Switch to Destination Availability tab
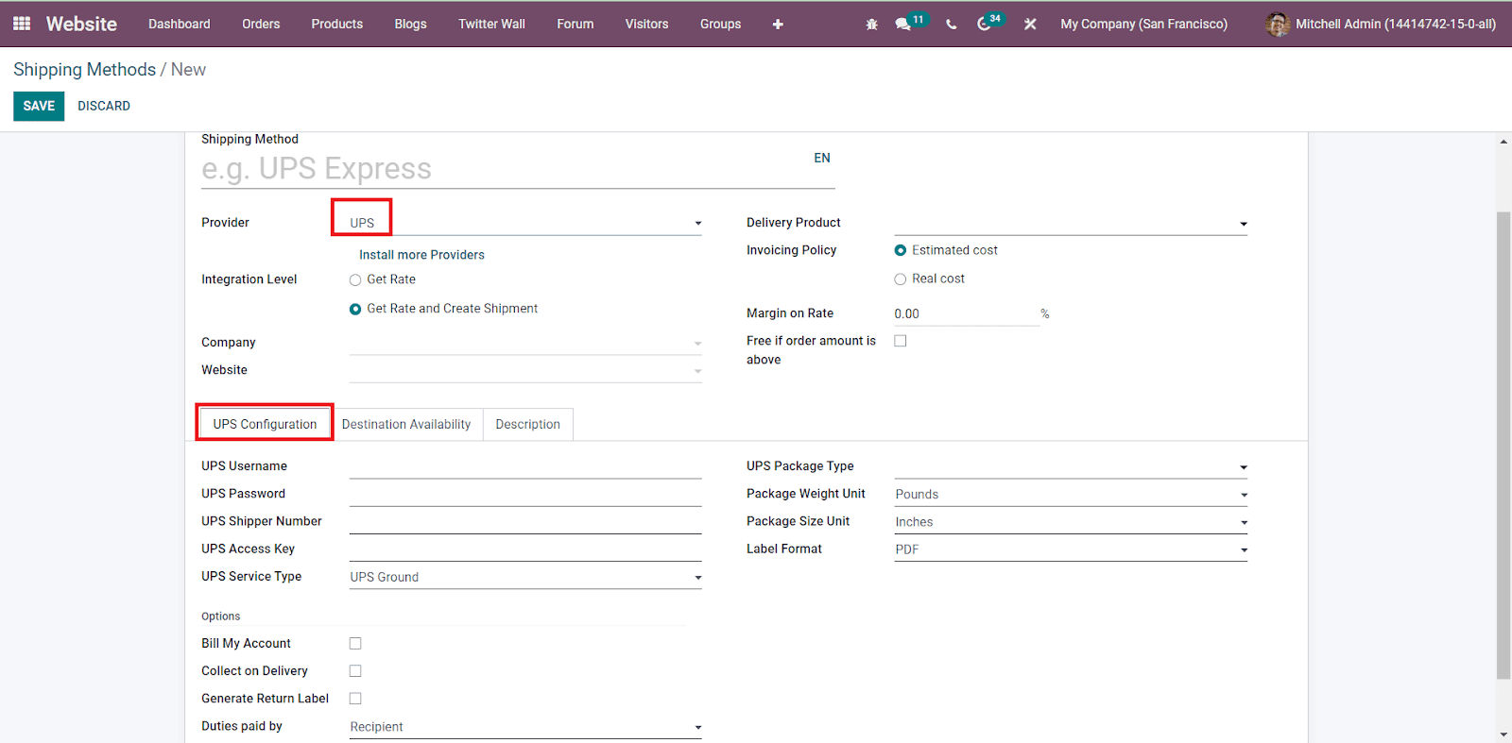This screenshot has height=743, width=1512. (406, 424)
